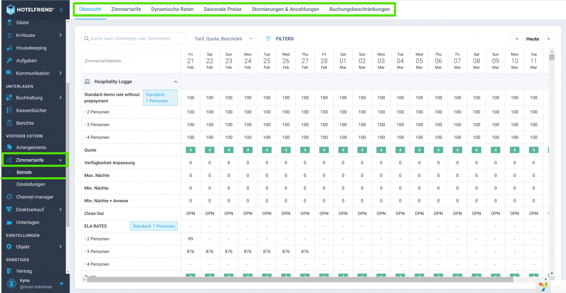Click bed icon beside Hospitality Logge
Screen dimensions: 566x293
87,82
